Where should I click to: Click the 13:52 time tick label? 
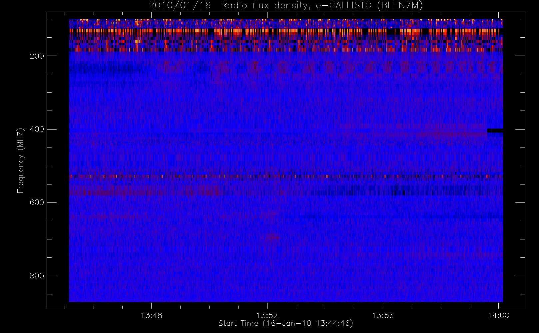click(x=267, y=315)
